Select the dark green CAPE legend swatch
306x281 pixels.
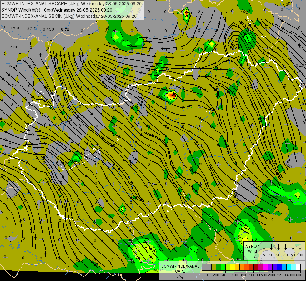[x=218, y=267]
